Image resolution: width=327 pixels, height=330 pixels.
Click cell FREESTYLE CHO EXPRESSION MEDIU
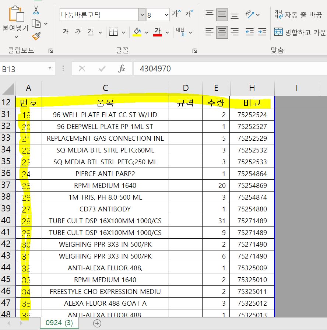tap(105, 291)
